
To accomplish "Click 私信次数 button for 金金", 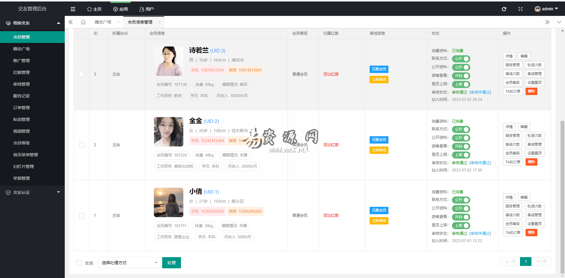I will (534, 136).
